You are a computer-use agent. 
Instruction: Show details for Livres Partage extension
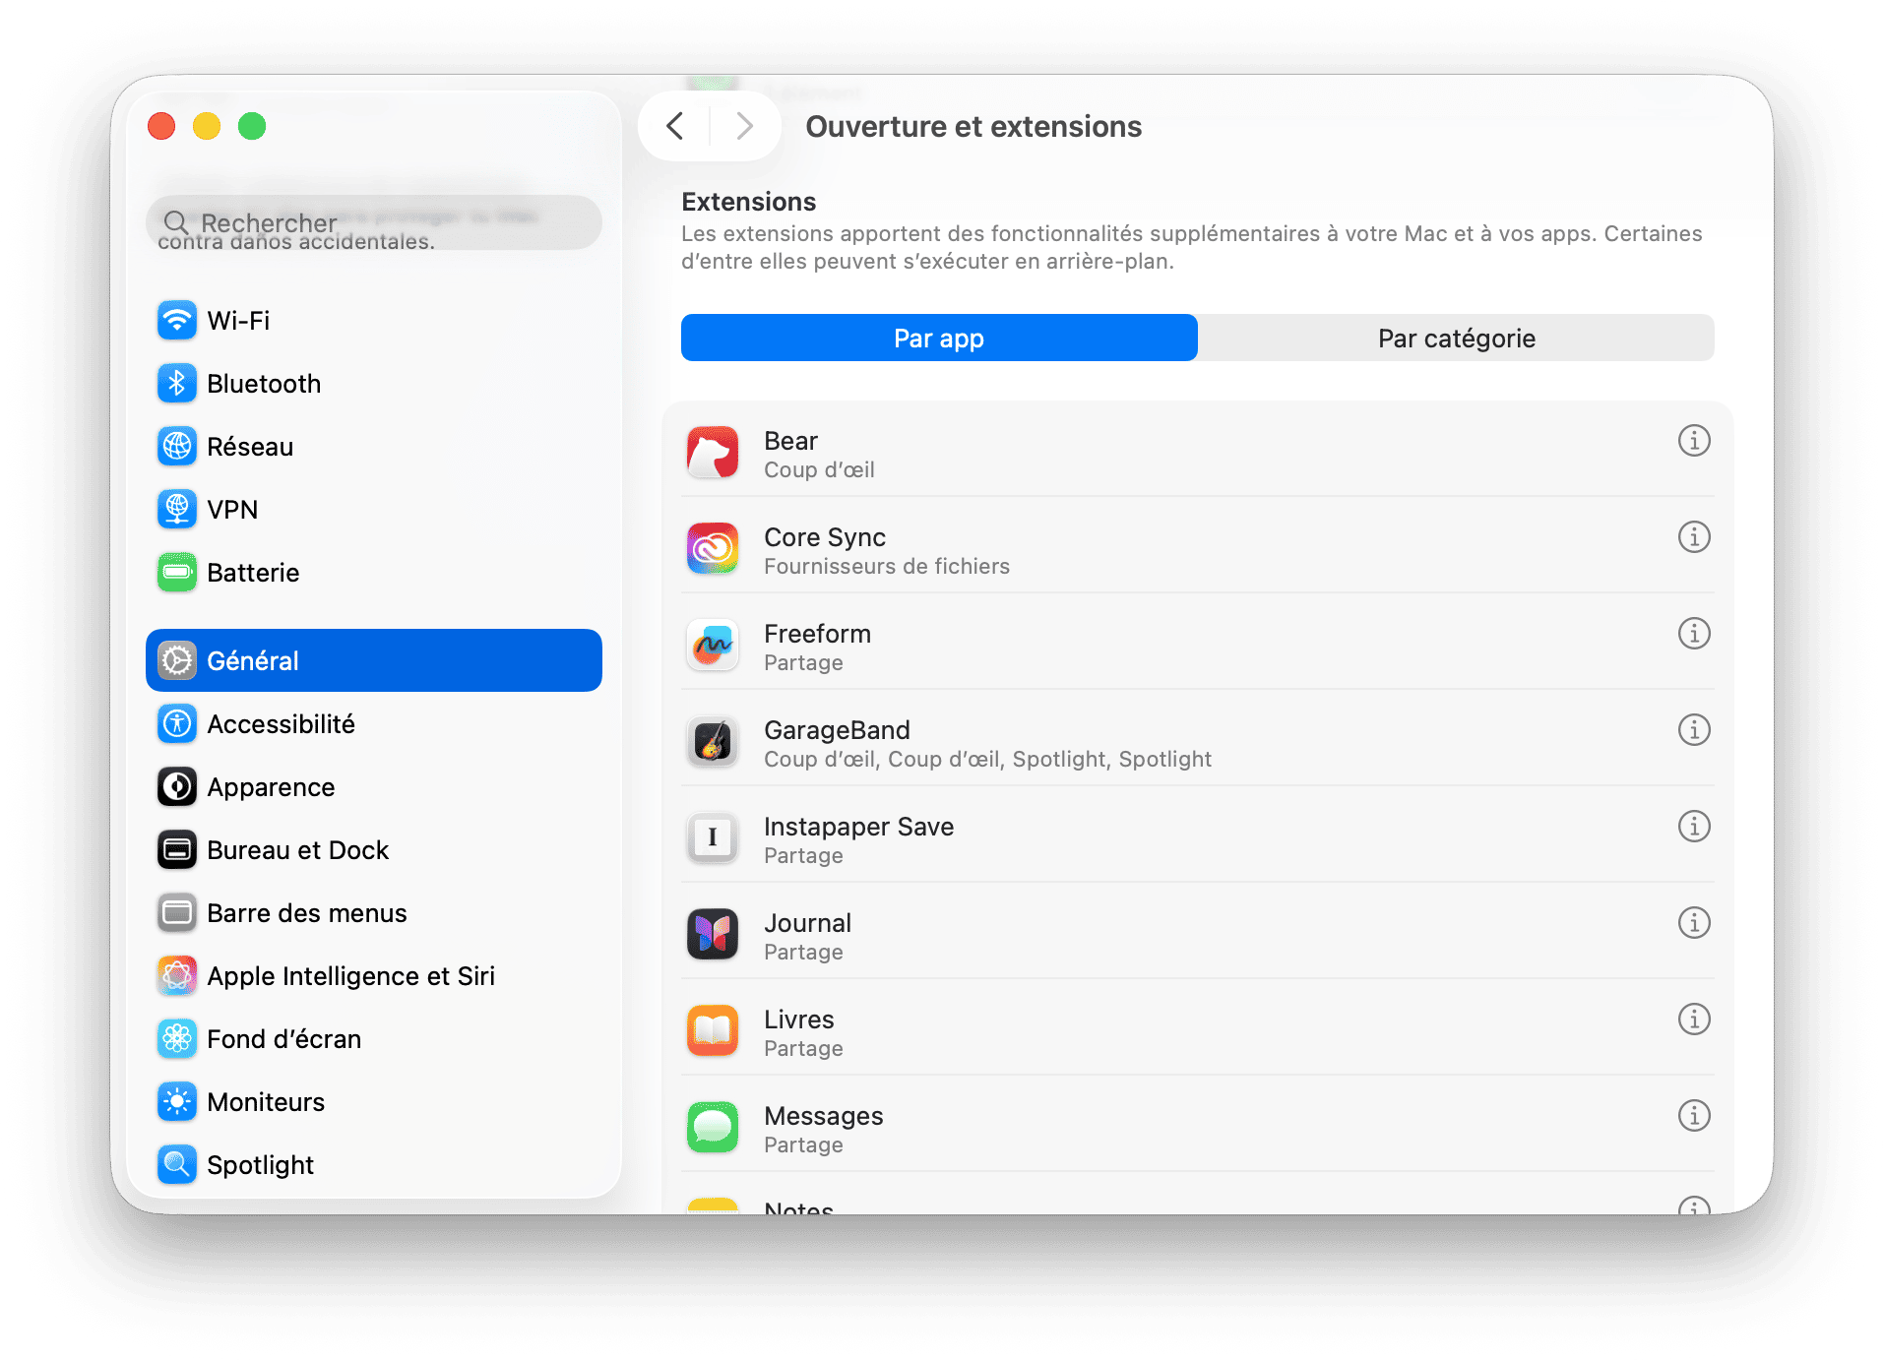coord(1694,1020)
